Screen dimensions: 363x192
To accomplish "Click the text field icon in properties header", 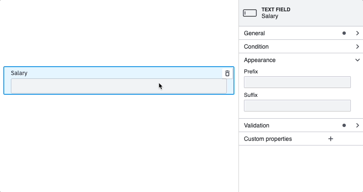I will click(x=250, y=13).
